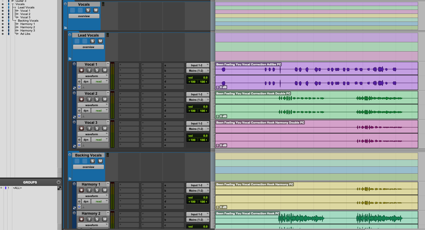
Task: Select Harmony 1 in the track list
Action: pyautogui.click(x=28, y=24)
